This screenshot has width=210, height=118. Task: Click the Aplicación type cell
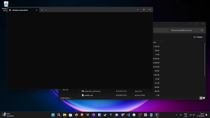(138, 91)
